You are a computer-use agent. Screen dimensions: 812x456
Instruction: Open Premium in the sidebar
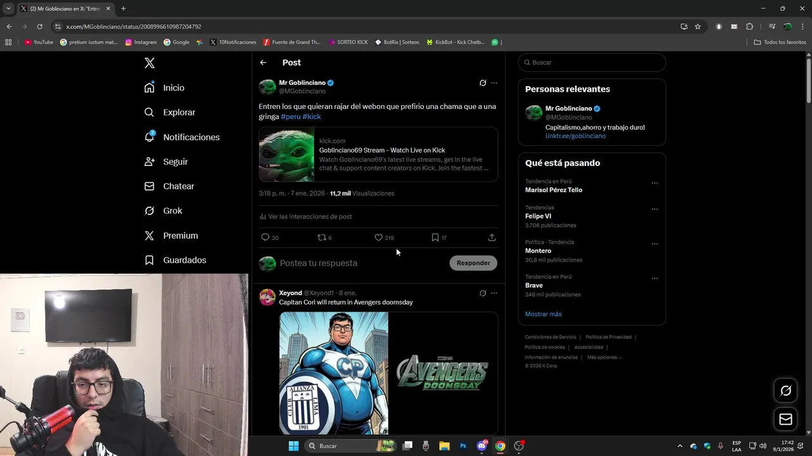coord(171,236)
